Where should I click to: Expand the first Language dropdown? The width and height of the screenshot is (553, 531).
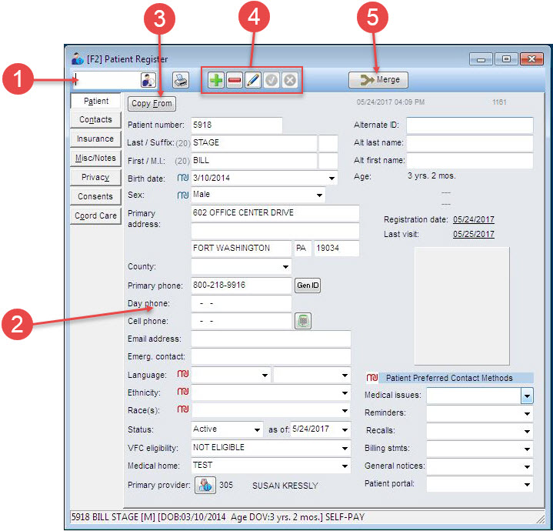(x=265, y=375)
